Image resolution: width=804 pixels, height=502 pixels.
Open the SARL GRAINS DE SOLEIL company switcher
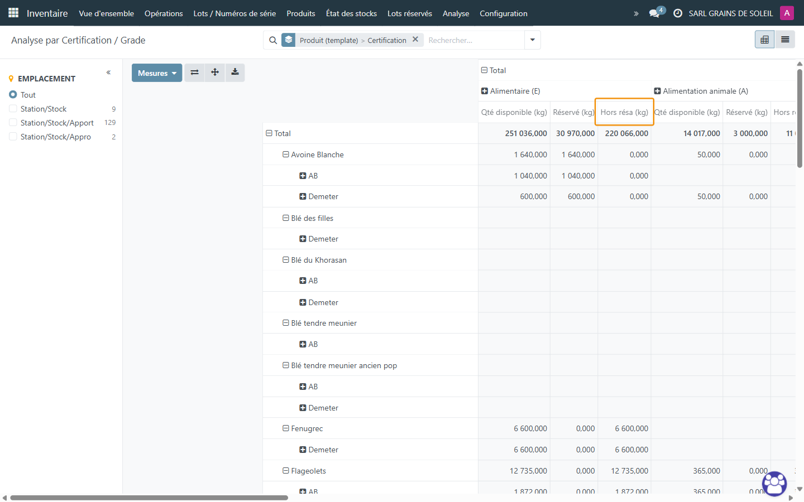point(731,13)
